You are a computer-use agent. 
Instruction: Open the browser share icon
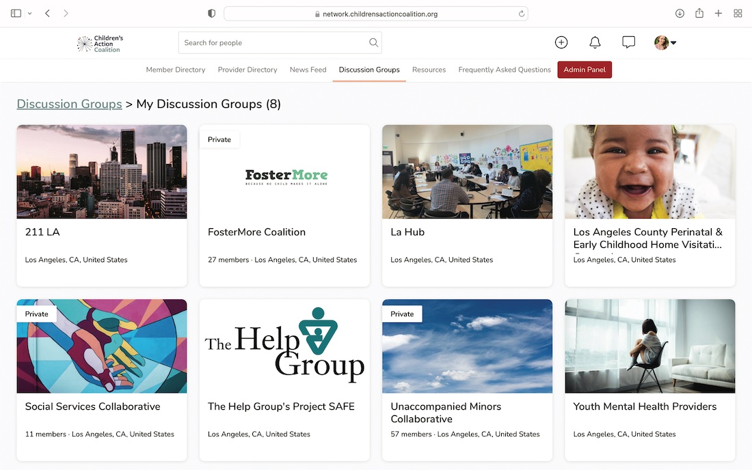(699, 13)
